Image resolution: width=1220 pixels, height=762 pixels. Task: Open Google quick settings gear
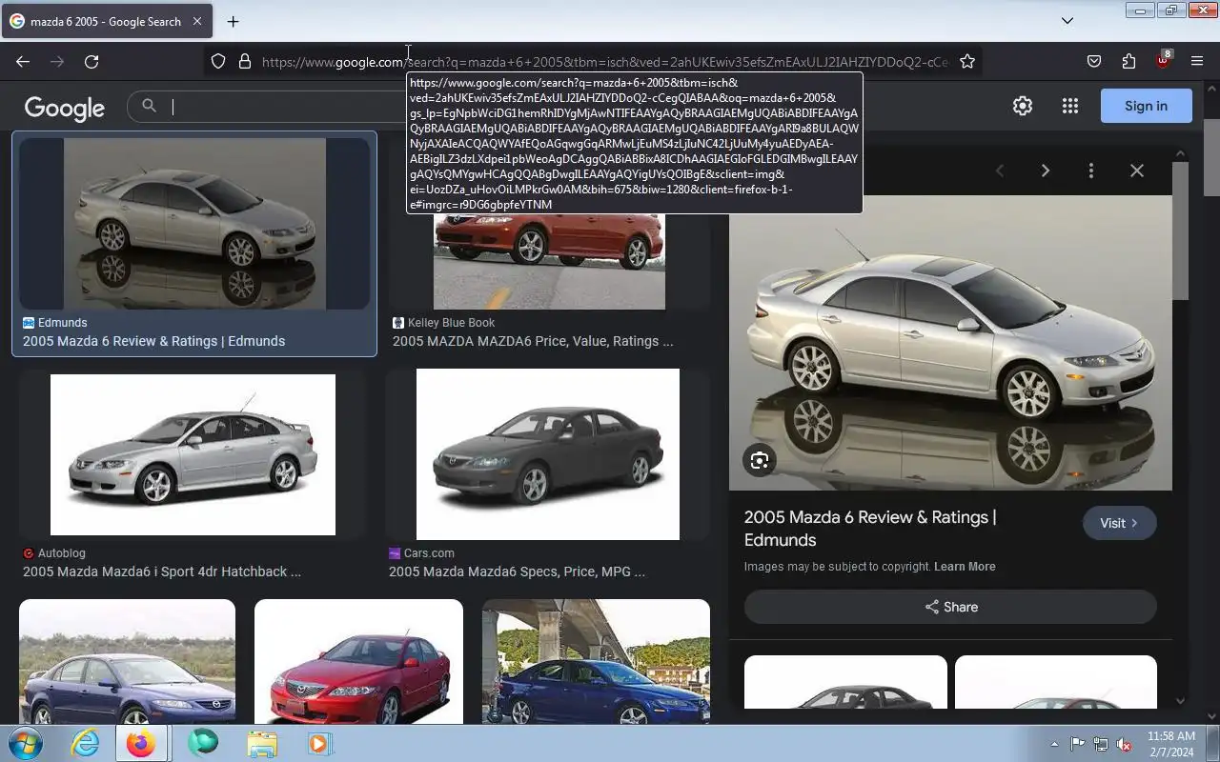1023,106
